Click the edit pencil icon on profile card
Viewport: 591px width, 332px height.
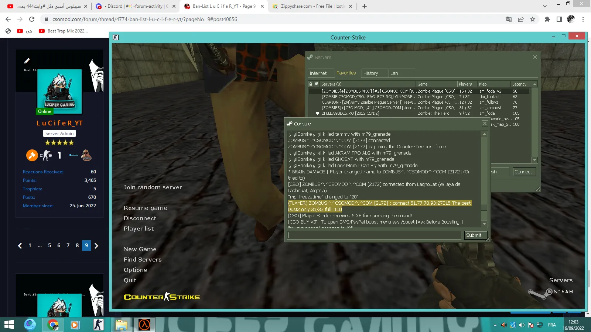[27, 60]
